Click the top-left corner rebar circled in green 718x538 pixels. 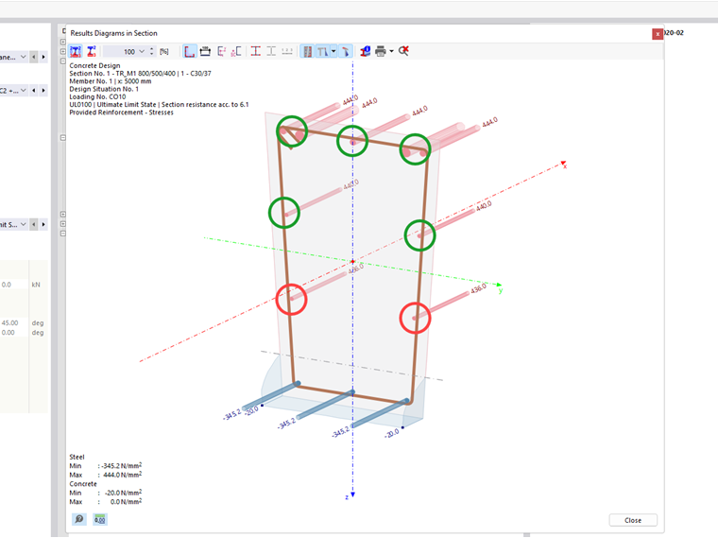click(292, 131)
